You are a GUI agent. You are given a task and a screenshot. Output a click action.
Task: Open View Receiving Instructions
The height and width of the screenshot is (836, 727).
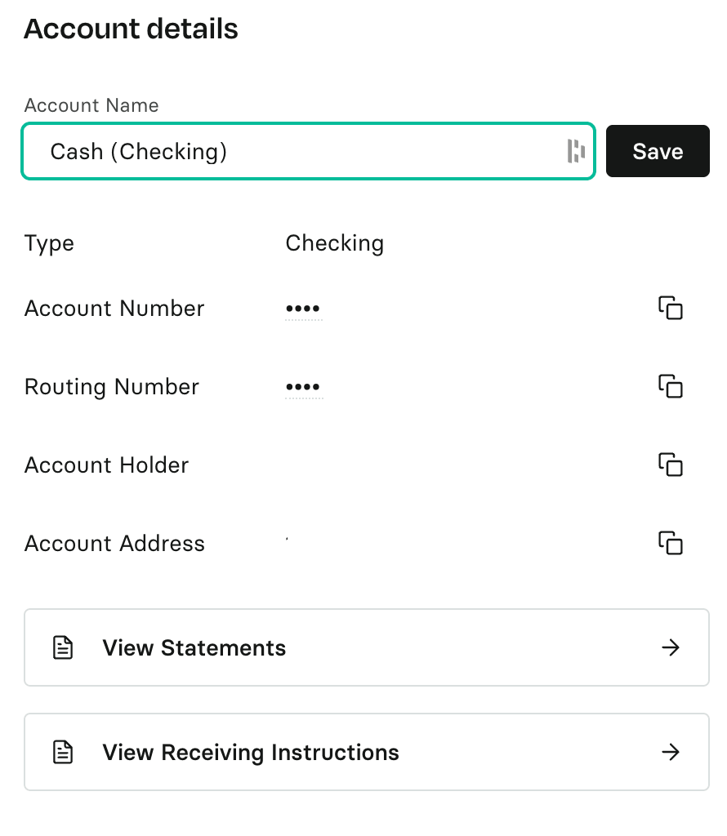(251, 752)
